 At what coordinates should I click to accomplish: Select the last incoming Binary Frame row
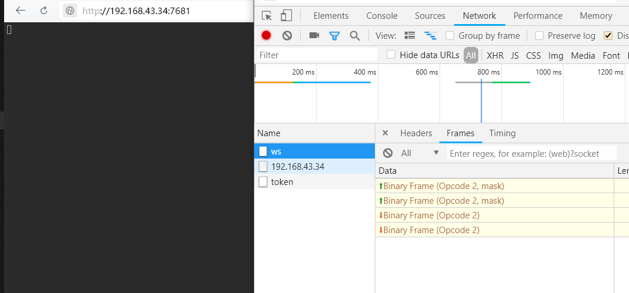pyautogui.click(x=495, y=230)
